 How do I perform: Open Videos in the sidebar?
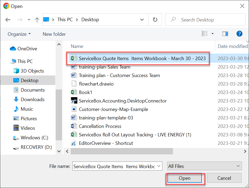(x=24, y=128)
